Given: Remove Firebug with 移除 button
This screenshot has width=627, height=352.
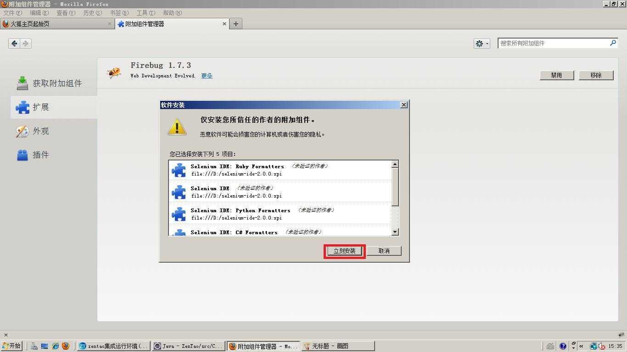Looking at the screenshot, I should pyautogui.click(x=596, y=75).
